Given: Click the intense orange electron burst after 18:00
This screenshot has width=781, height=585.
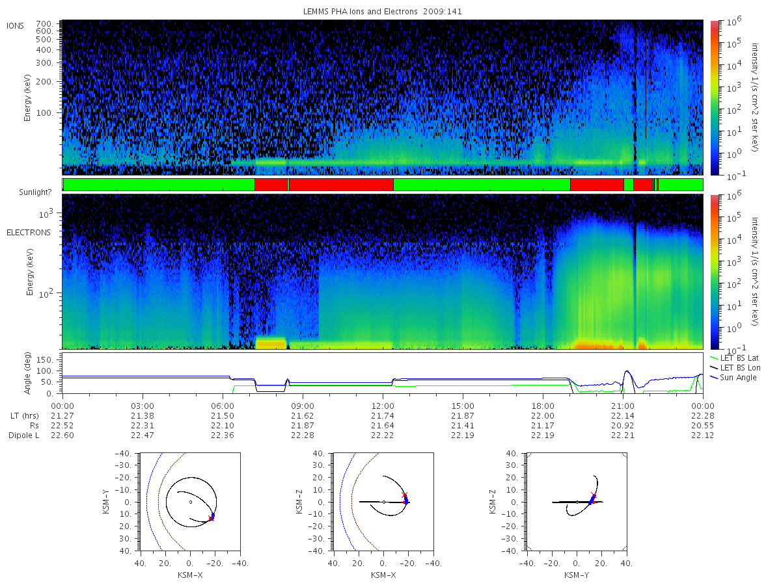Looking at the screenshot, I should coord(596,343).
